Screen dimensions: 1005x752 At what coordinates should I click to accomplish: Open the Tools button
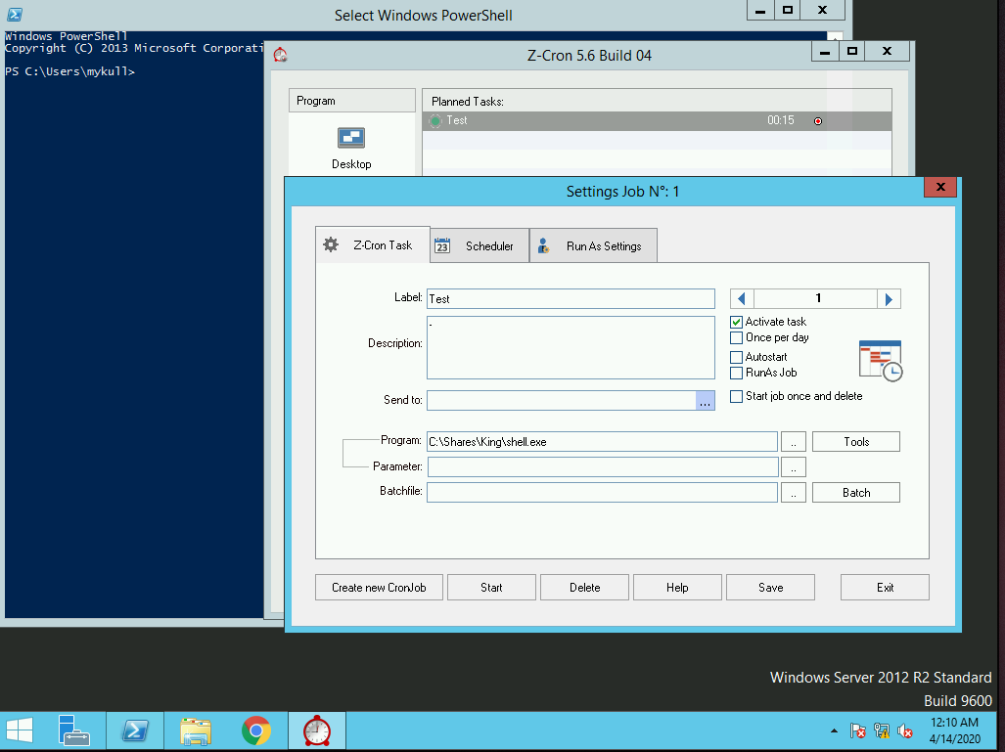pos(856,441)
